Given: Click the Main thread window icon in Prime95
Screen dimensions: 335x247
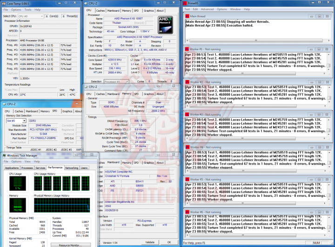Looking at the screenshot, I should click(x=188, y=16).
